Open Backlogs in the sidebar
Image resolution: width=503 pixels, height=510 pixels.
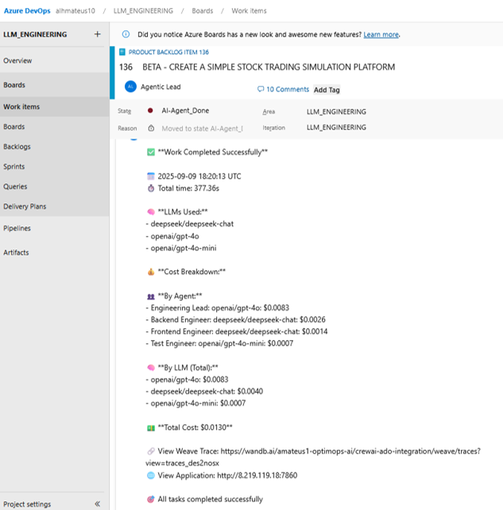click(x=17, y=147)
